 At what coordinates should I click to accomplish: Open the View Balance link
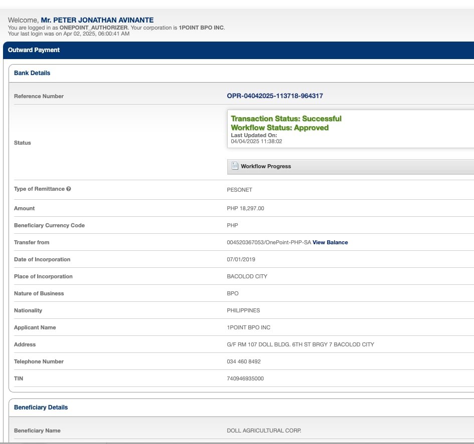click(330, 242)
